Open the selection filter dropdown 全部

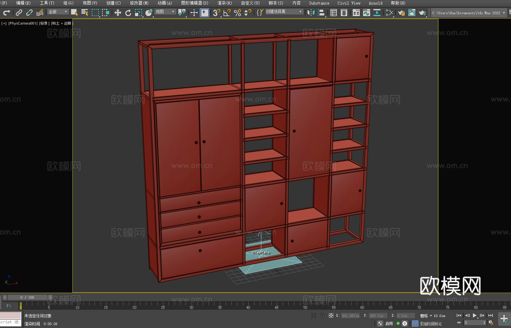(x=58, y=12)
